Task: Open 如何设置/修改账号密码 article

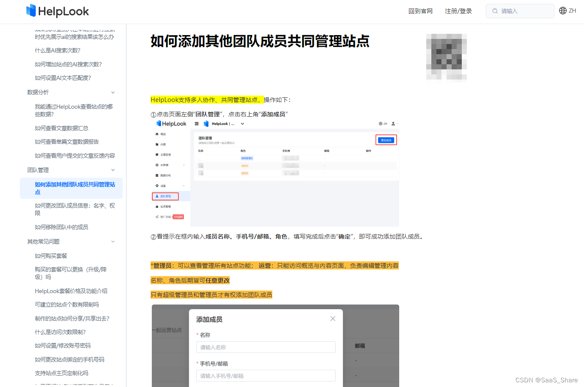Action: 63,346
